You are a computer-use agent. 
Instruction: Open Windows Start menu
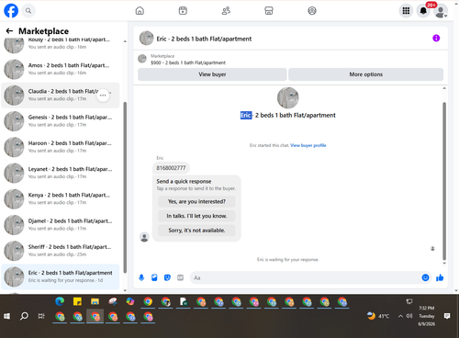(6, 316)
